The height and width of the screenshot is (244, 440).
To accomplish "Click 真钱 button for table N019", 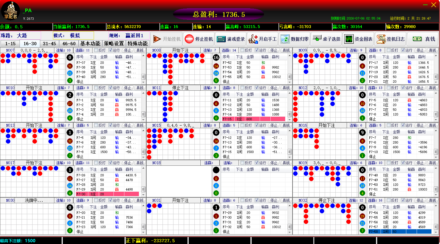I will click(x=432, y=163).
